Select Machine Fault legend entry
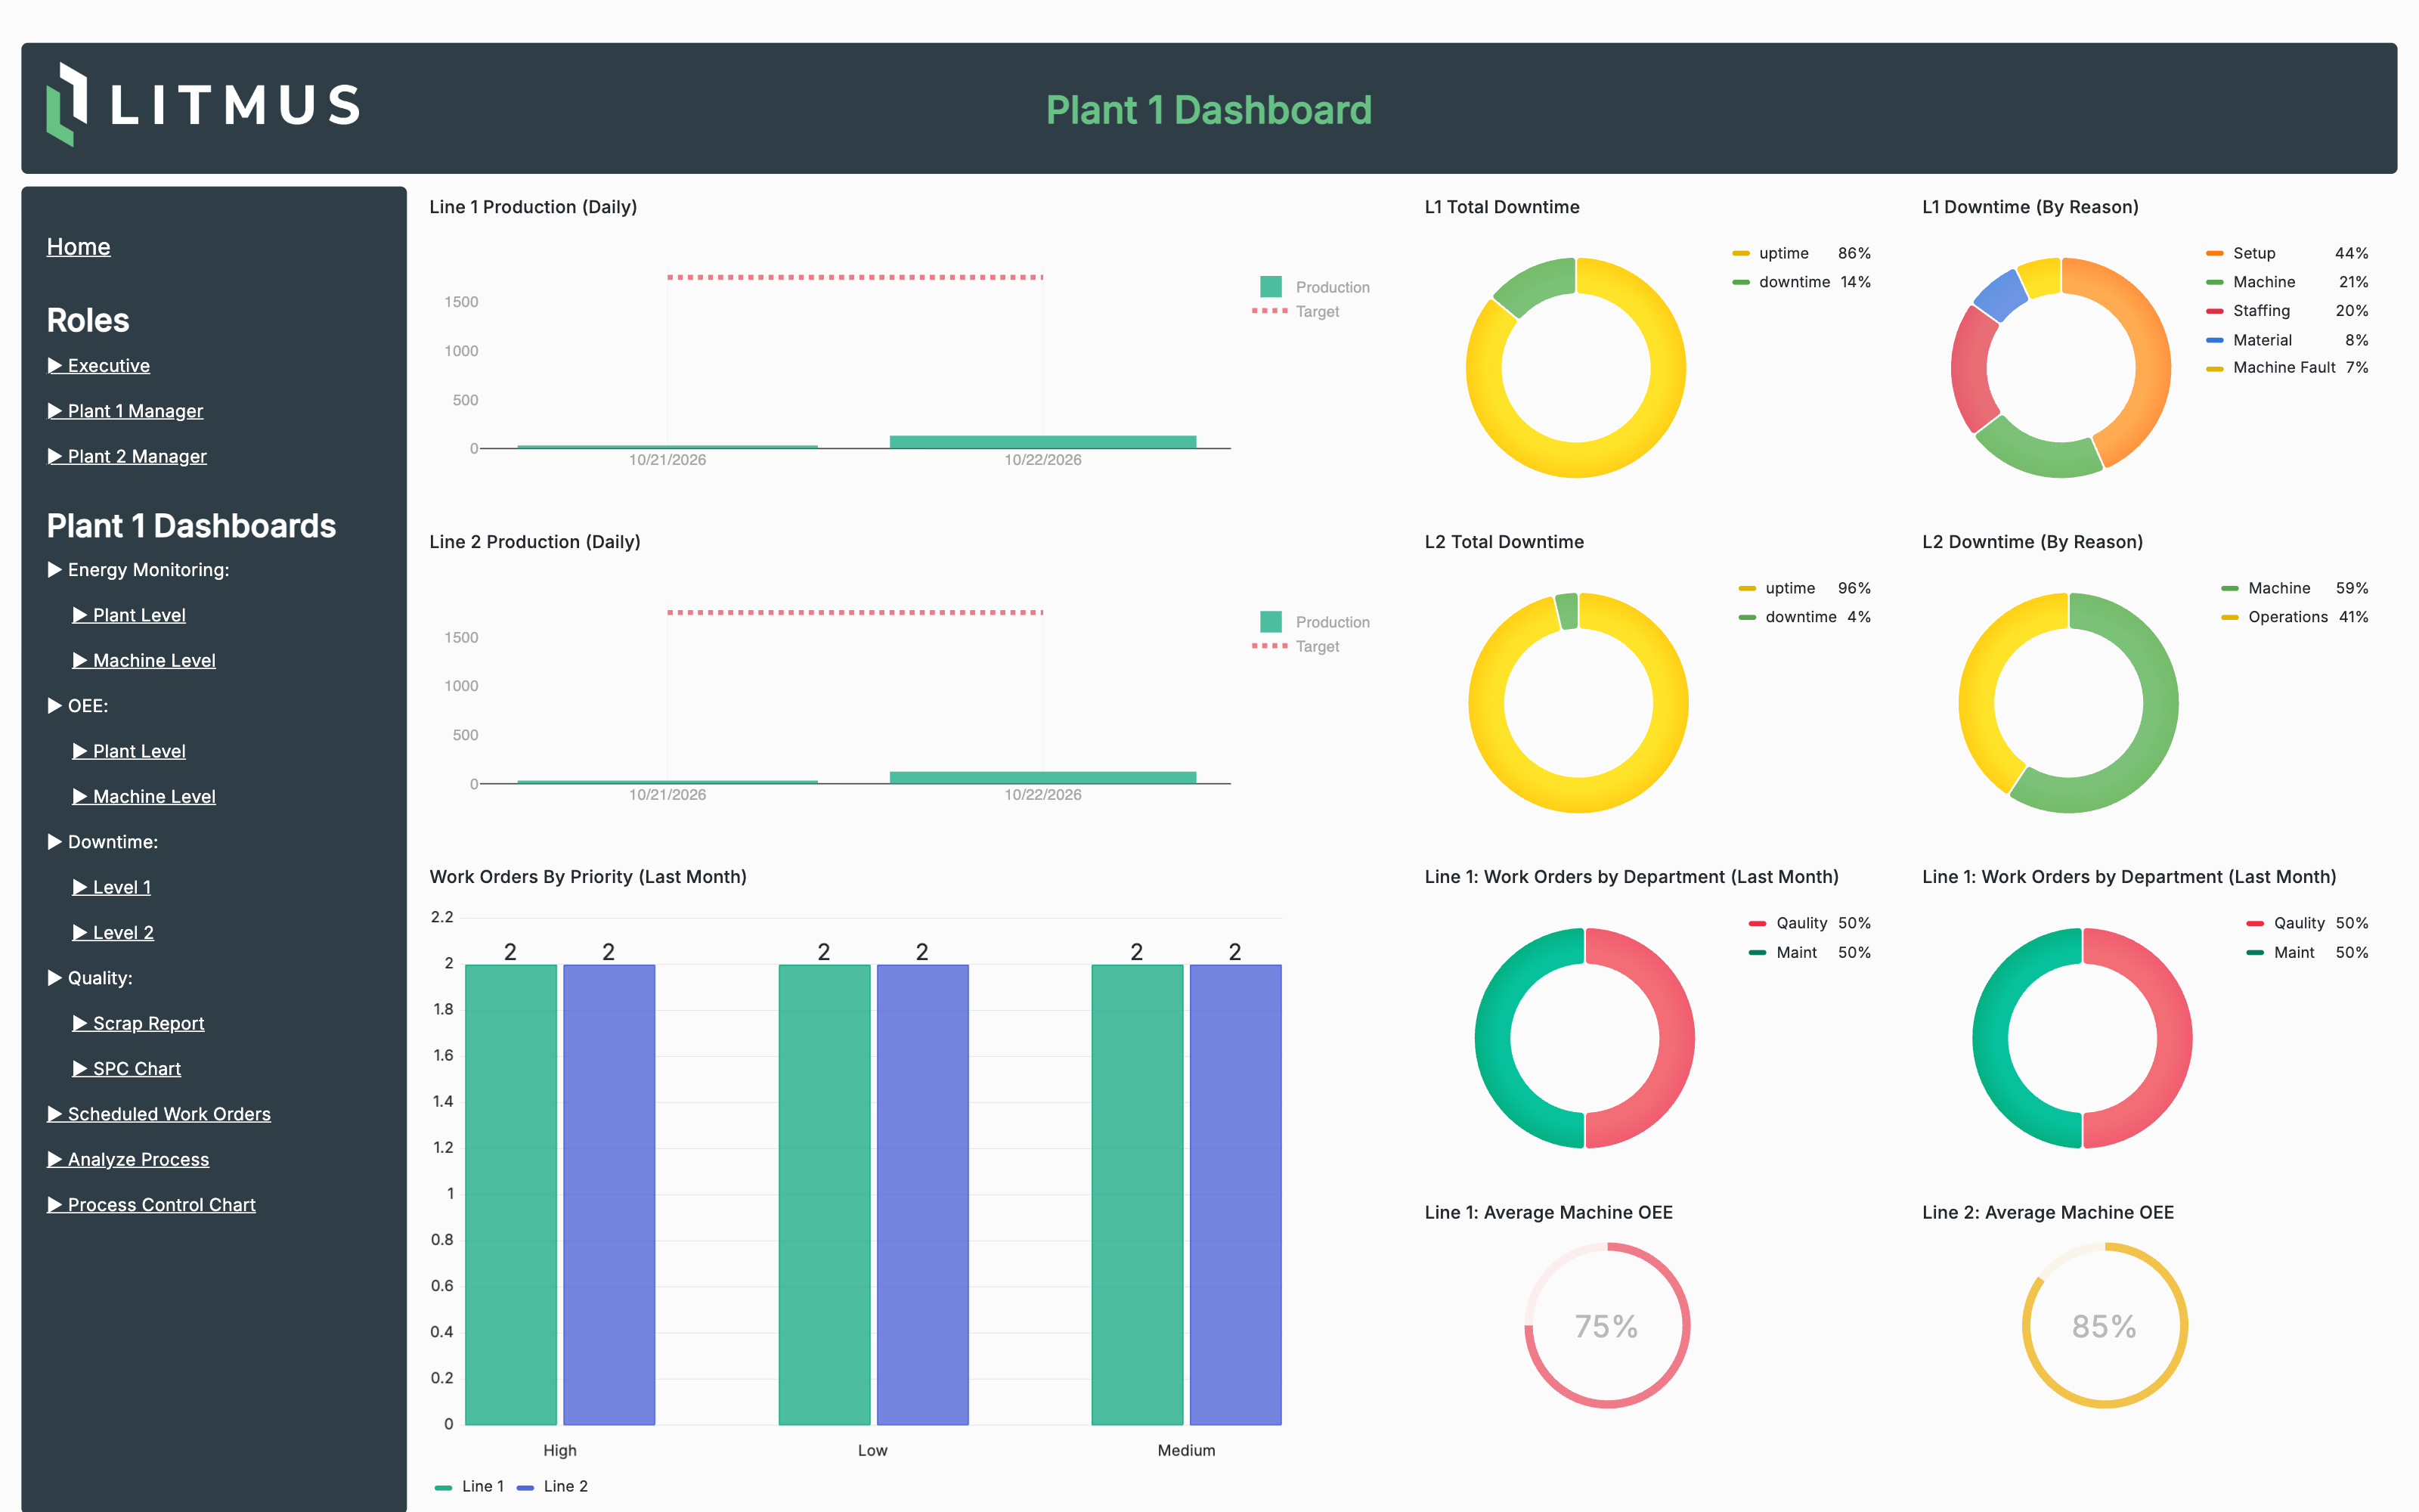2419x1512 pixels. pos(2286,367)
